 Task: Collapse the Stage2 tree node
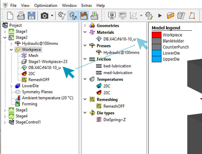coord(4,38)
